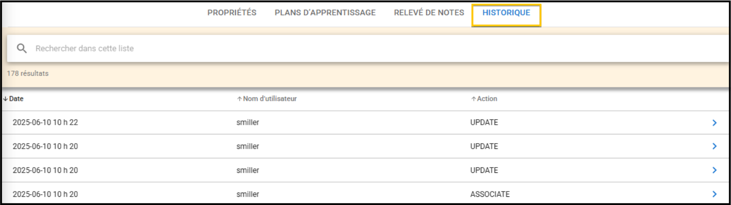Screen dimensions: 731x205
Task: Open second 10 h 20 UPDATE row chevron
Action: [x=714, y=170]
